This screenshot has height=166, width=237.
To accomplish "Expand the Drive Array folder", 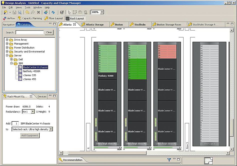I will (x=7, y=40).
